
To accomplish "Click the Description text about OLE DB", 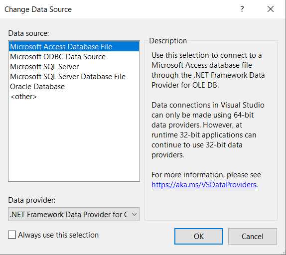I will click(x=208, y=70).
